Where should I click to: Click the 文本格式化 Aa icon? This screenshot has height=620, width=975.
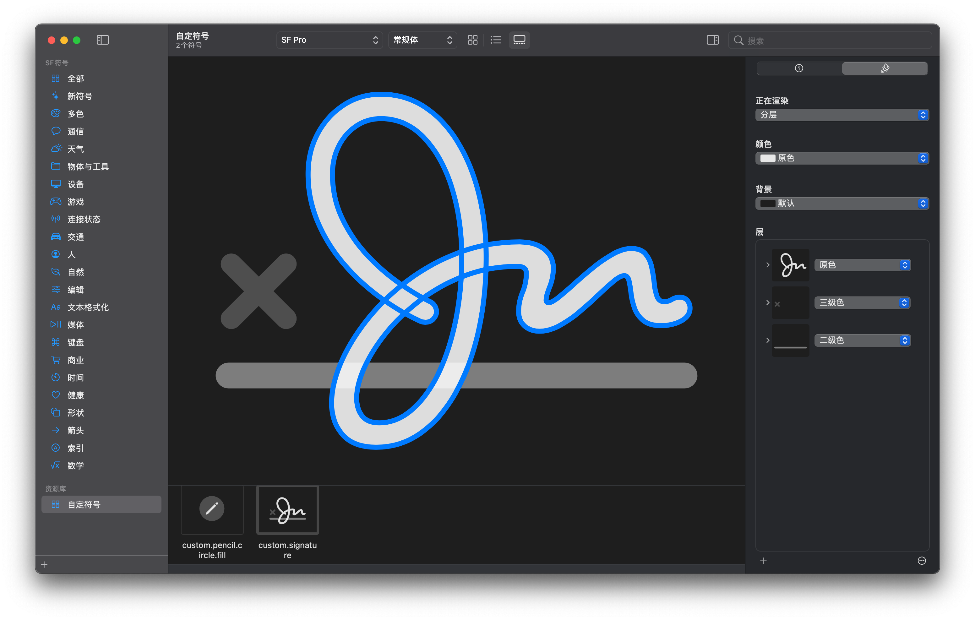click(x=56, y=307)
